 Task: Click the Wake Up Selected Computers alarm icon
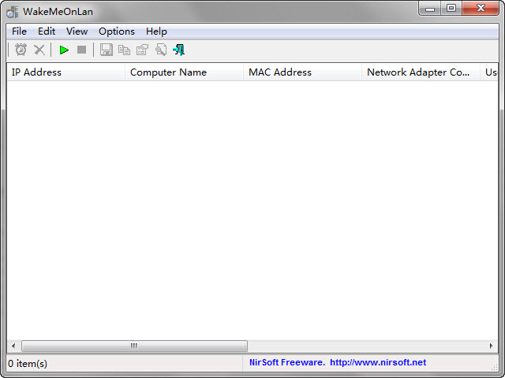click(21, 50)
